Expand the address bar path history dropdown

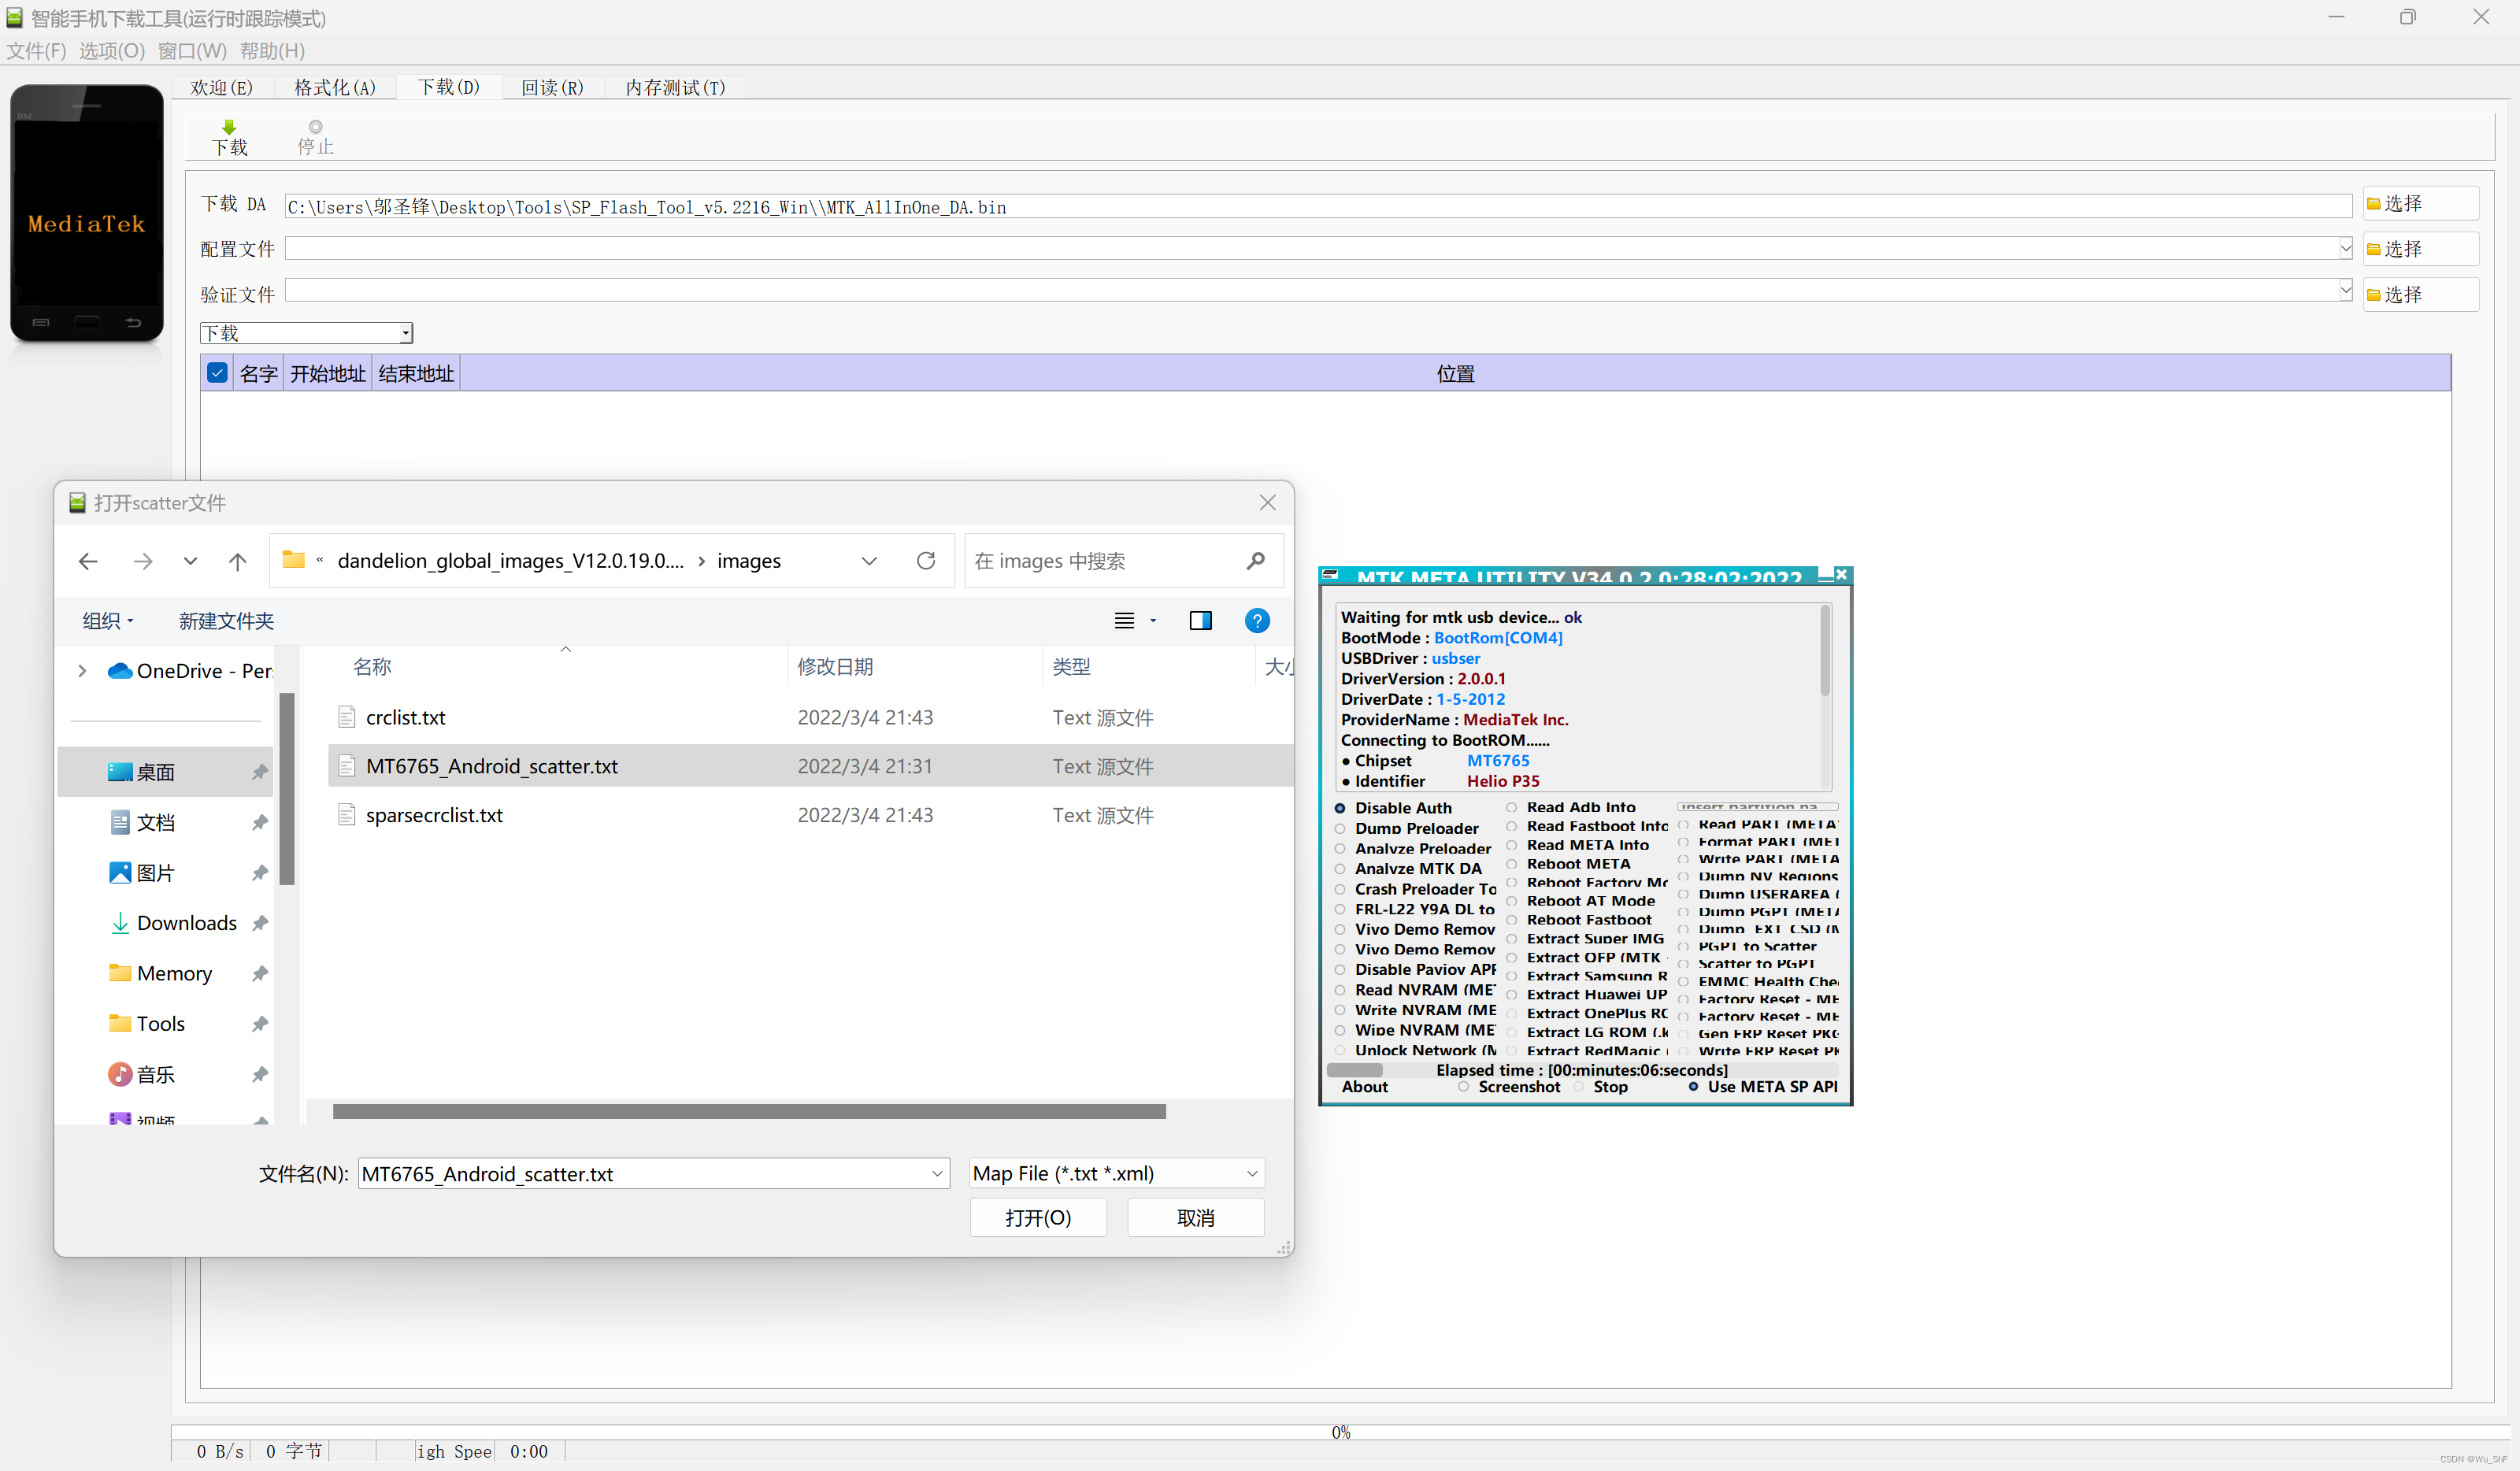click(x=869, y=561)
